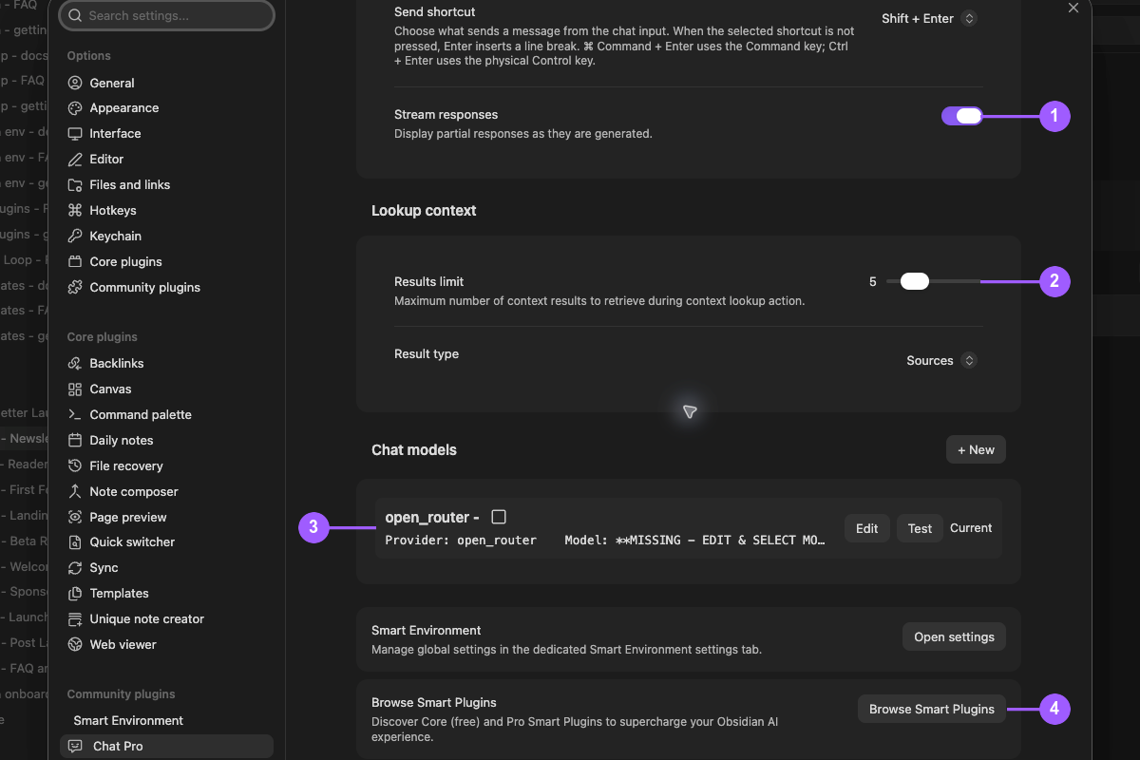This screenshot has width=1140, height=760.
Task: Focus the Search settings input field
Action: click(167, 15)
